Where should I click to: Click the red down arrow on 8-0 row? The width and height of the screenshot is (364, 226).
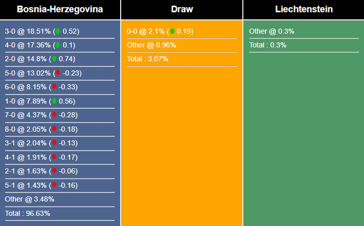click(x=54, y=129)
